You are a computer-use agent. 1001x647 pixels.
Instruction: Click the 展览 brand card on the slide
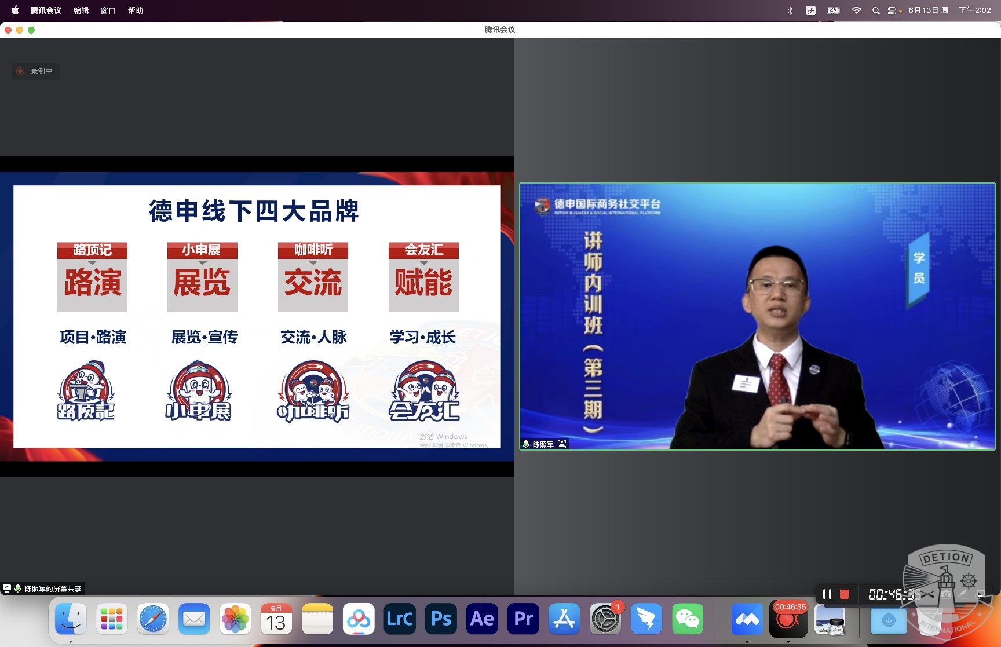(x=202, y=277)
